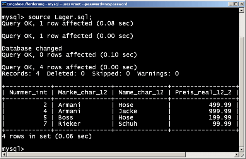
Task: Click the Preis_real_12_2 column header
Action: pos(203,92)
